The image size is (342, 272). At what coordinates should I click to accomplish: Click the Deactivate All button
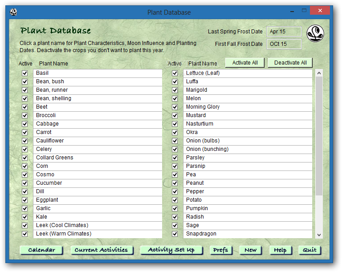click(290, 63)
